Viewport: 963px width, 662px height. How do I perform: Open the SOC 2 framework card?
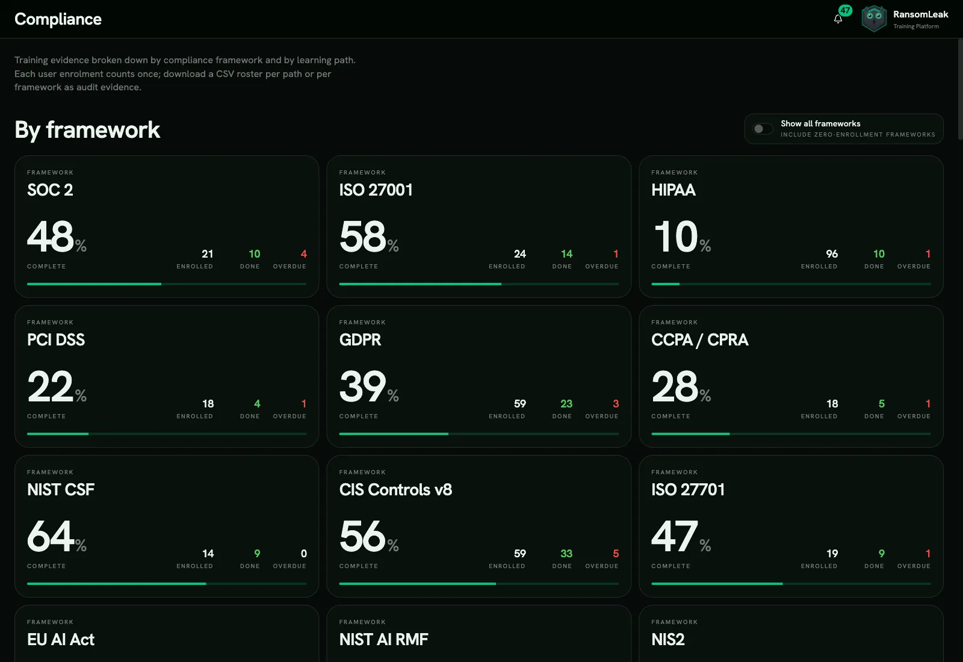(x=167, y=226)
